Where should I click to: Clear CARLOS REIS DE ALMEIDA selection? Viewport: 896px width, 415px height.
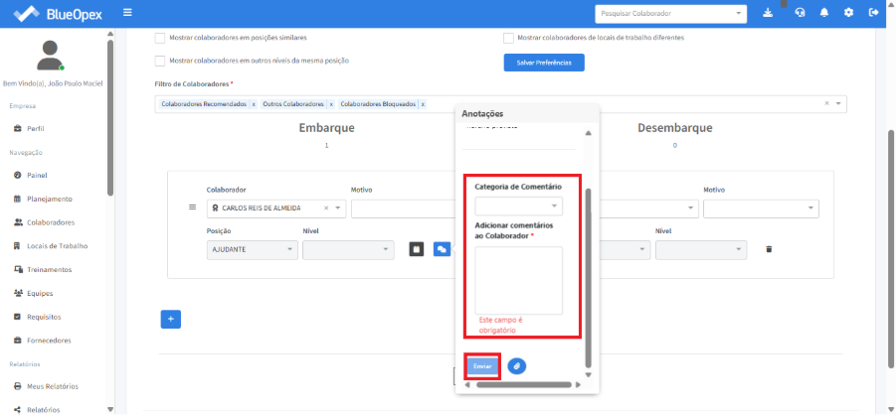click(x=326, y=208)
